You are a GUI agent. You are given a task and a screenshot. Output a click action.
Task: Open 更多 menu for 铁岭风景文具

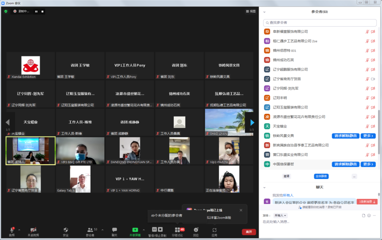pyautogui.click(x=368, y=136)
